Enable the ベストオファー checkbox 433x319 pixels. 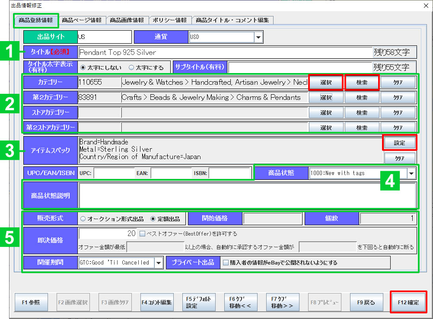coord(143,234)
